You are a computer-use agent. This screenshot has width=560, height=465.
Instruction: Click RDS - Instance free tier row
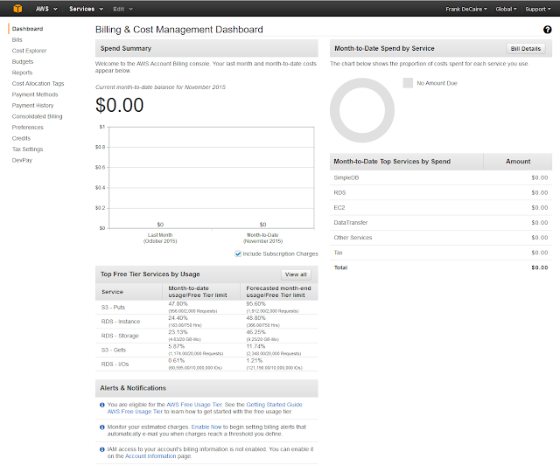[206, 322]
